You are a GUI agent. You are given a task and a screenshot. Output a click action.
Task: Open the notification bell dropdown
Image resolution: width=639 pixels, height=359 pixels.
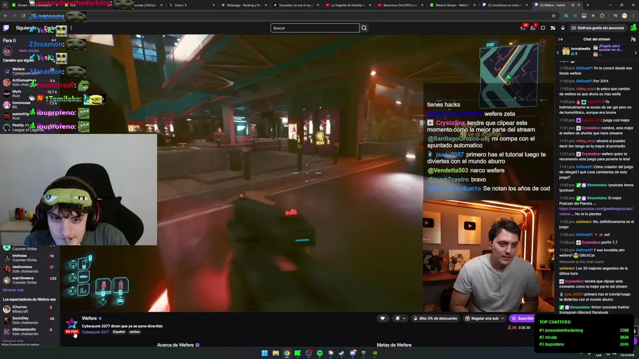pos(399,319)
